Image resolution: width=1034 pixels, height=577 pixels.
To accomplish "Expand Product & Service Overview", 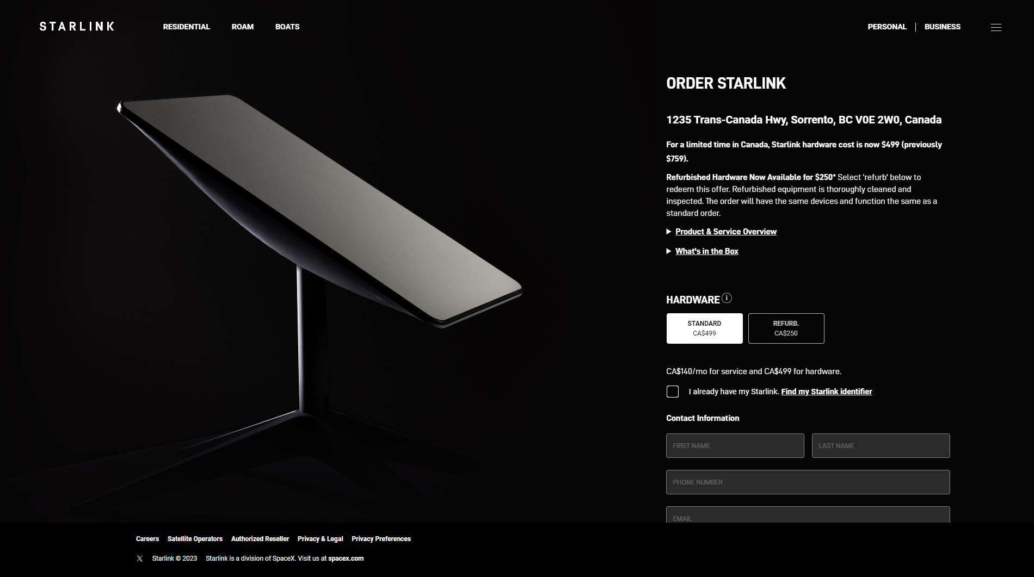I will pos(725,232).
